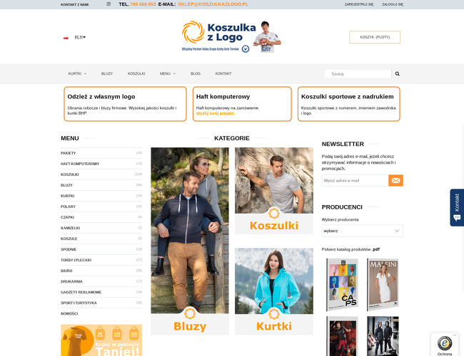
Task: Click the contact form icon in the top bar
Action: click(109, 4)
